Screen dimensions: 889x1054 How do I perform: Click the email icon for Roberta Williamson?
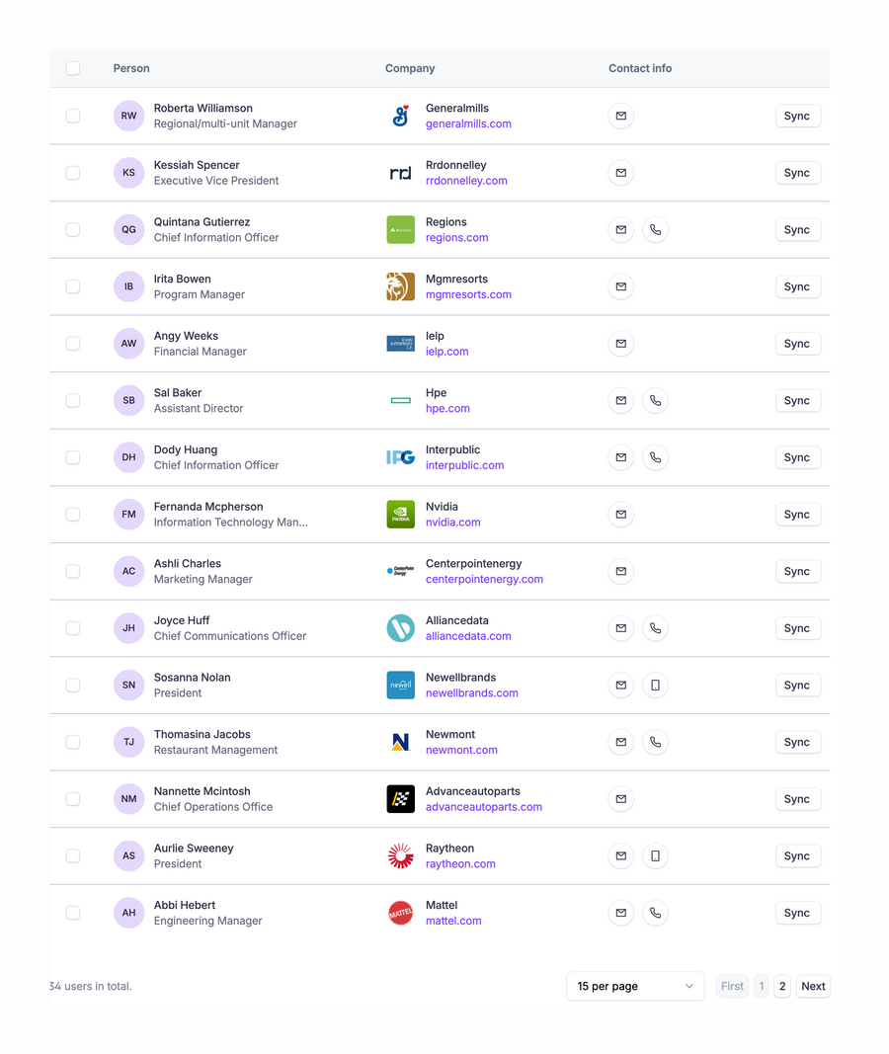coord(620,116)
